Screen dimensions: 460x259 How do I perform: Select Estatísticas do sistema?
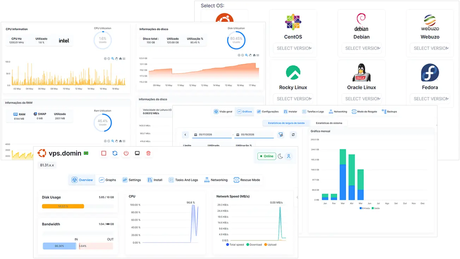(329, 123)
